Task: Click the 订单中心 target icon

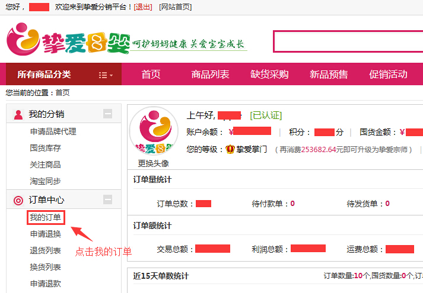Action: 18,200
